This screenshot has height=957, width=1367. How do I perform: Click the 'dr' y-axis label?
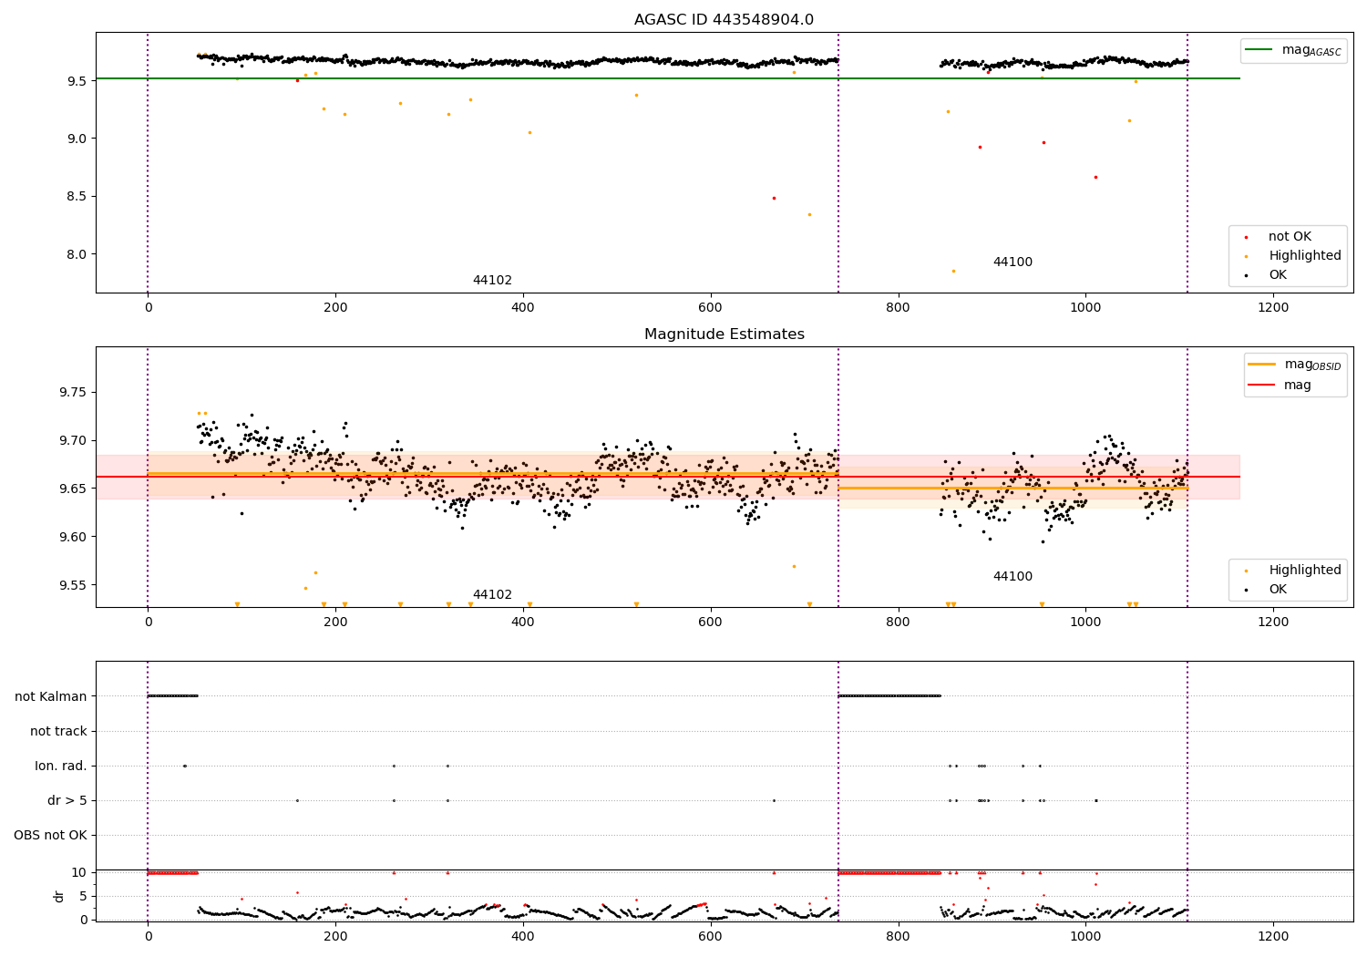pos(58,896)
